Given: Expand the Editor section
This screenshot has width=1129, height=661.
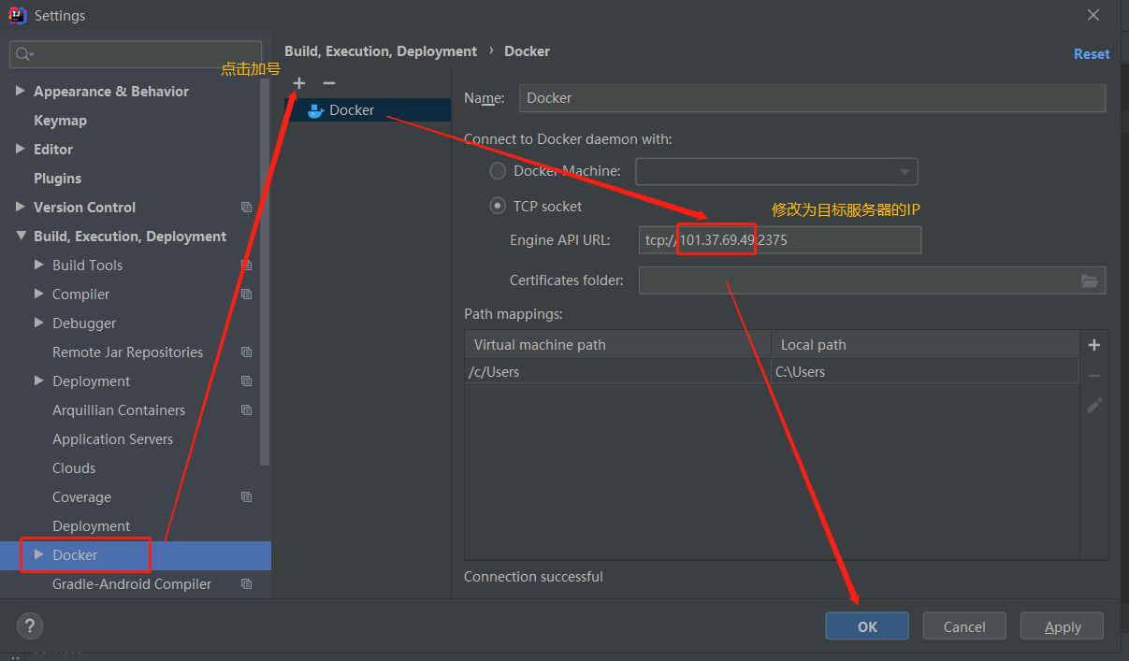Looking at the screenshot, I should pyautogui.click(x=21, y=149).
